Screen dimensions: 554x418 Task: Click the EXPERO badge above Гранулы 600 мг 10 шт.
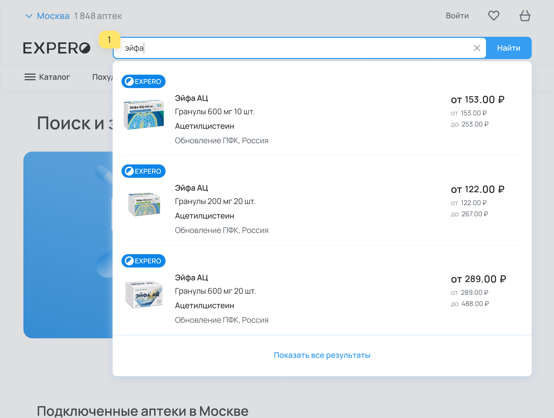[144, 81]
